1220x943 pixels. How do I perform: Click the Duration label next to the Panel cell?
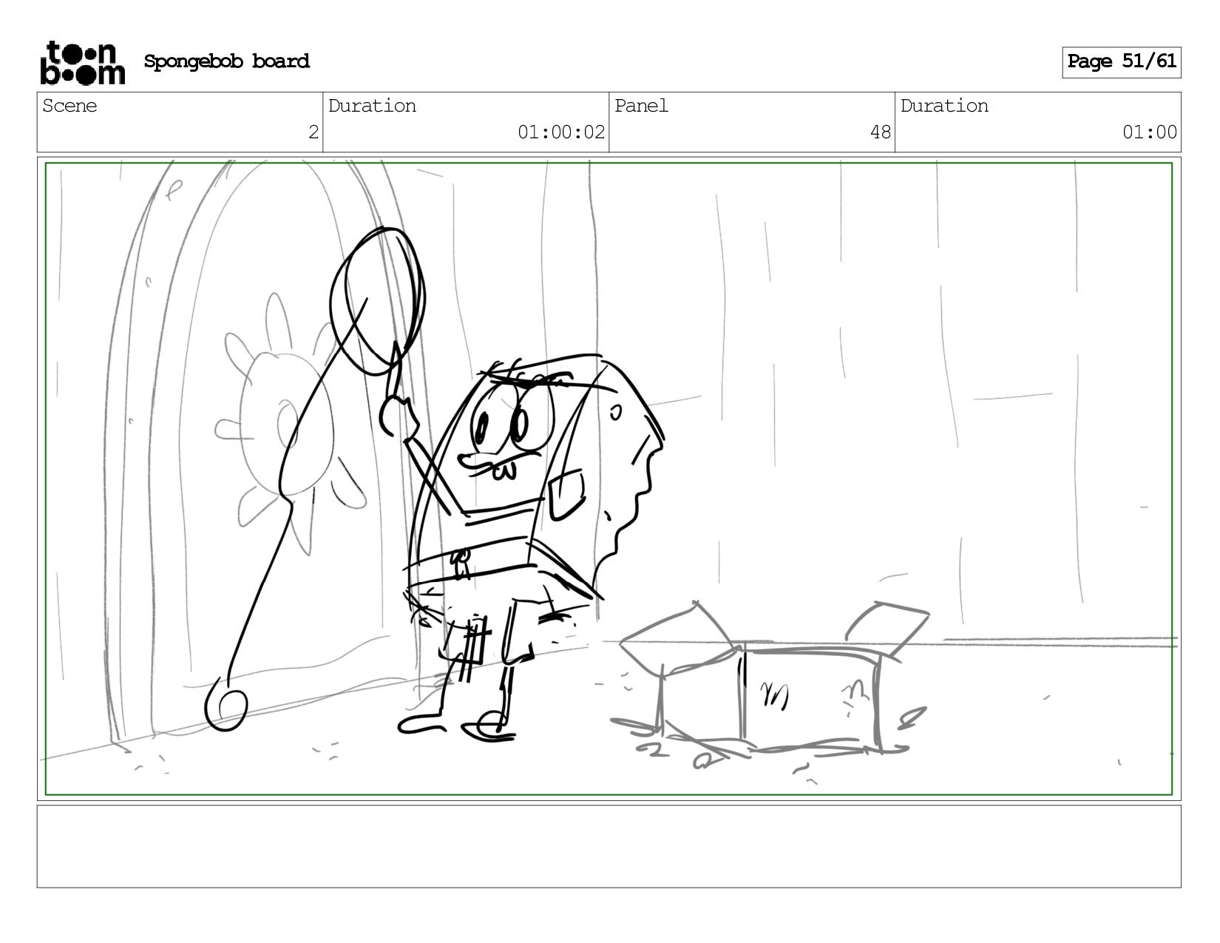click(x=944, y=106)
